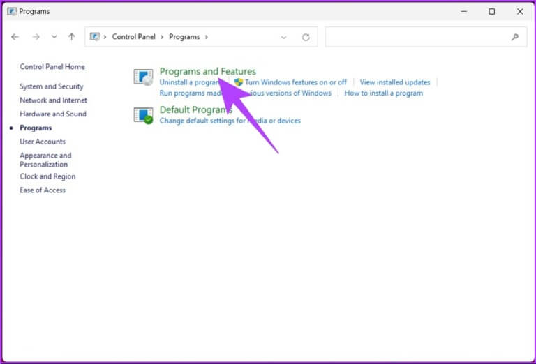Click the search magnifier icon

pos(515,37)
